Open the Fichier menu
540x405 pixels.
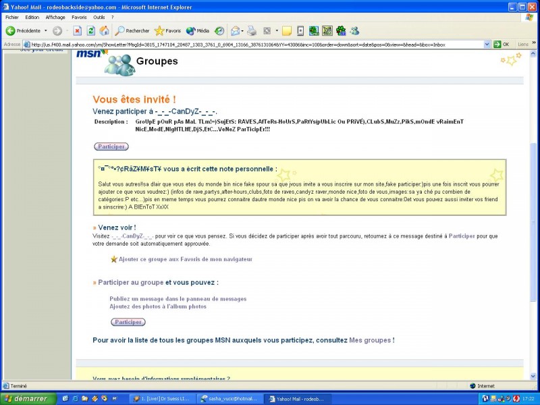click(x=12, y=18)
